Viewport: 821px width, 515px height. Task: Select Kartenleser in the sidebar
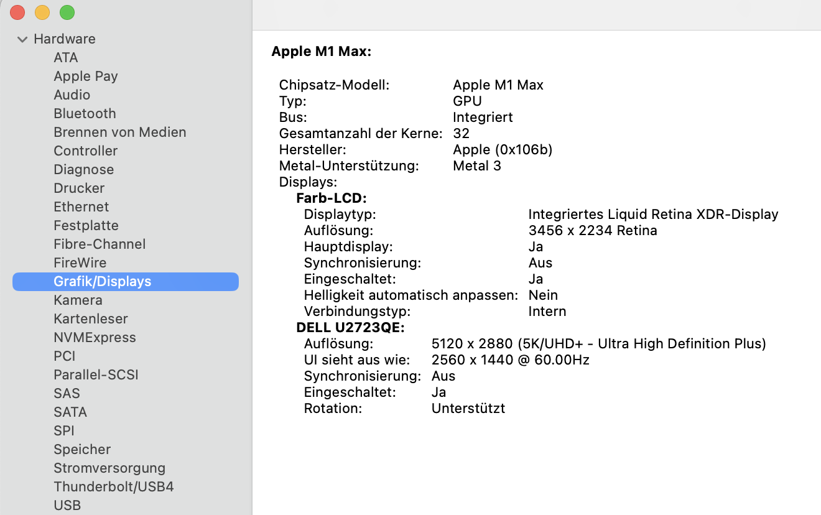[x=91, y=319]
